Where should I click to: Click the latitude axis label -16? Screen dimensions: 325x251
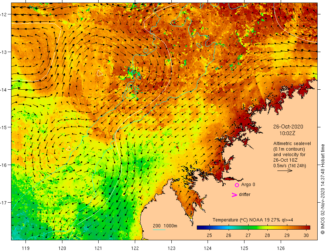[4, 165]
